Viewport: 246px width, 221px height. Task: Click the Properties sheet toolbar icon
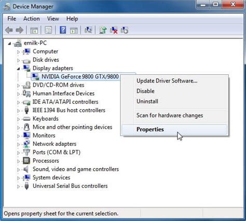pyautogui.click(x=48, y=30)
